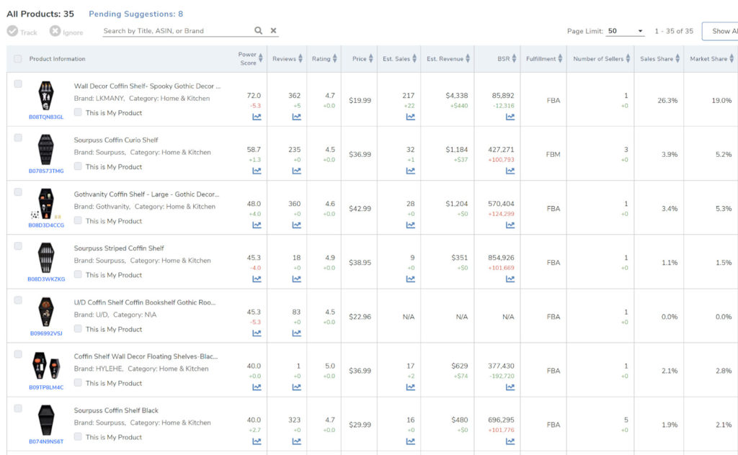738x455 pixels.
Task: Open Power Score chart for LKMANY Wall Decor
Action: click(257, 117)
